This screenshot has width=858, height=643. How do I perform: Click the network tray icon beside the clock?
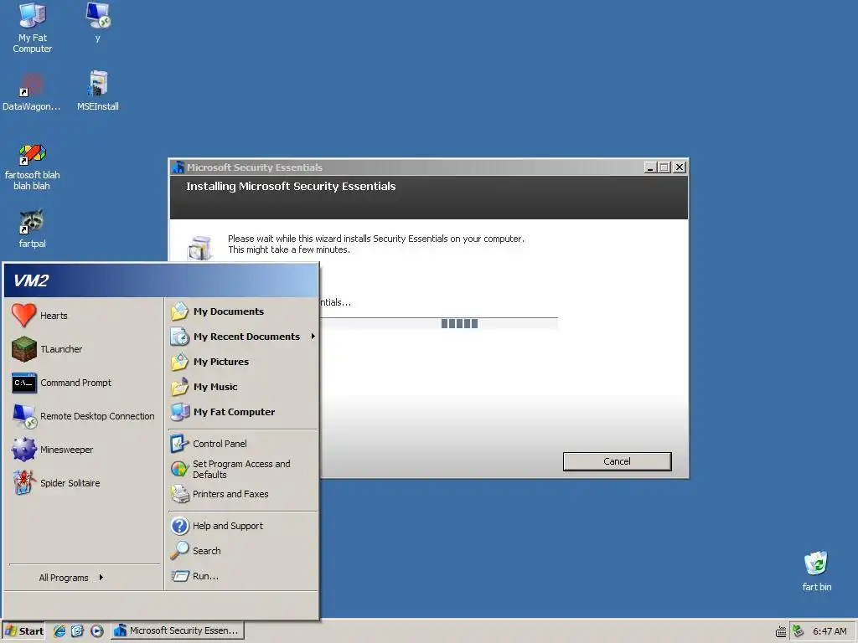coord(798,631)
